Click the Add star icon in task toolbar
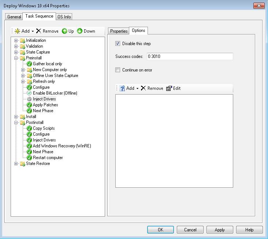The height and width of the screenshot is (239, 268). (x=17, y=31)
